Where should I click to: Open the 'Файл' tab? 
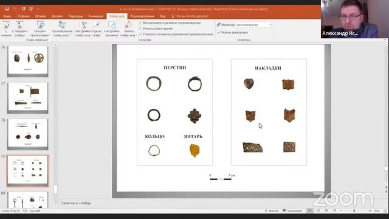[x=7, y=16]
